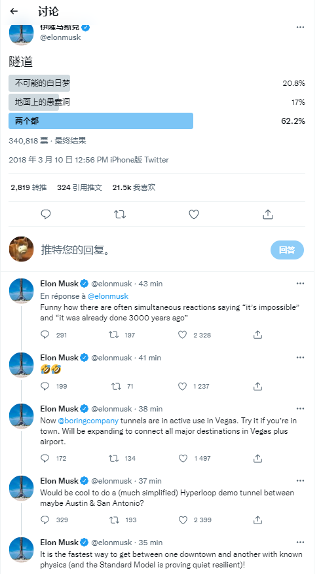This screenshot has width=321, height=574.
Task: Click the reply icon under the poll tweet
Action: 46,214
